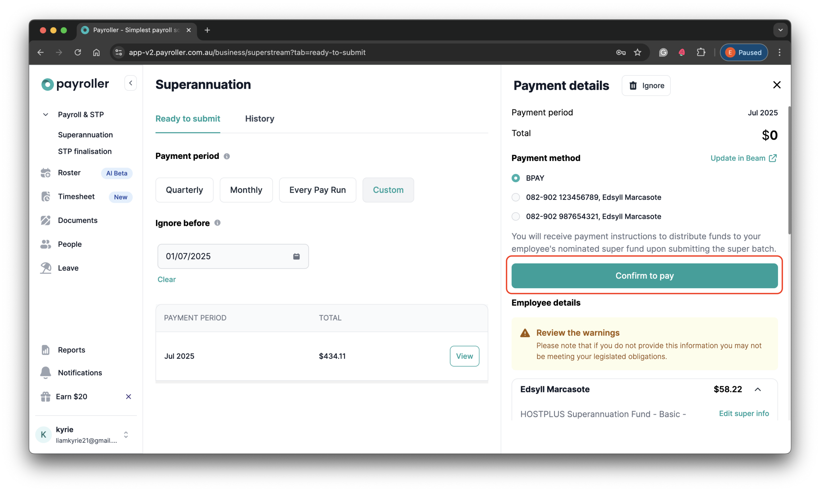Open Roster from the sidebar
The image size is (820, 492).
coord(69,173)
